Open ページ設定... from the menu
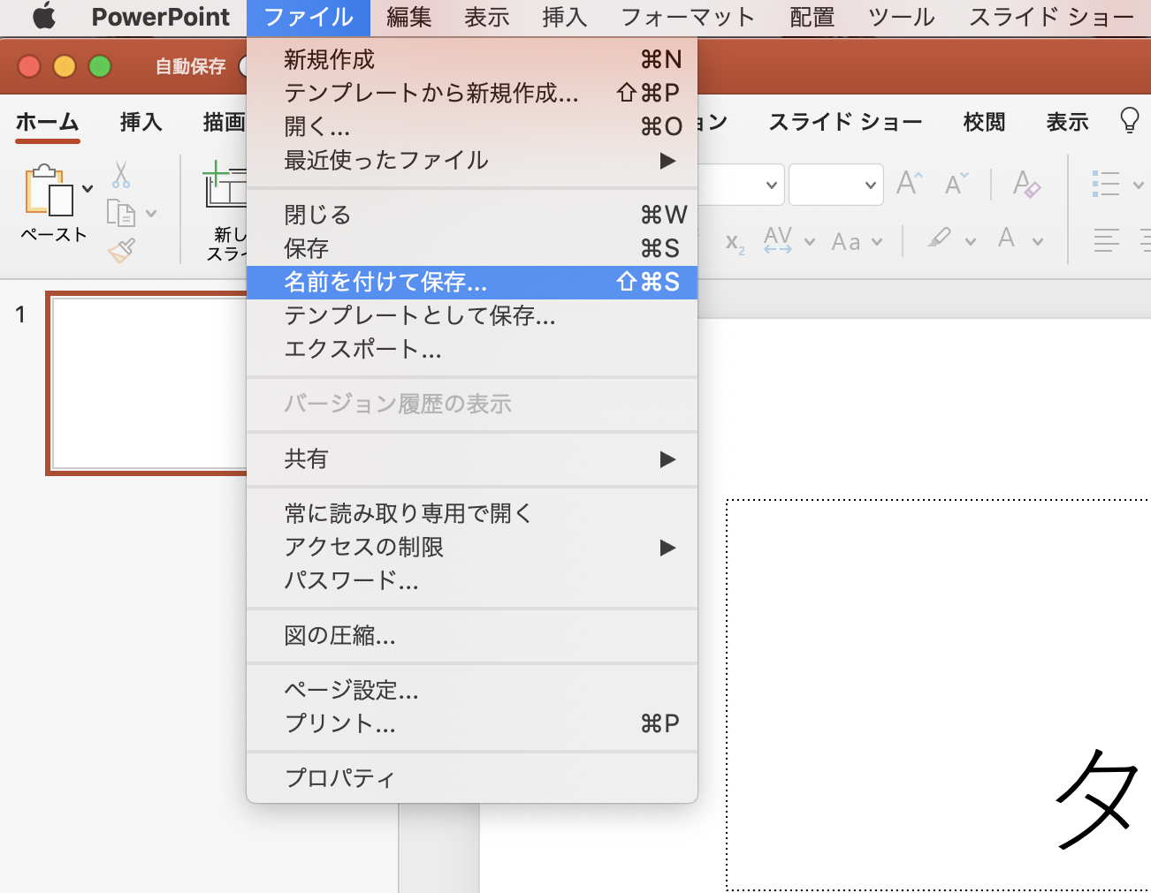 point(472,690)
